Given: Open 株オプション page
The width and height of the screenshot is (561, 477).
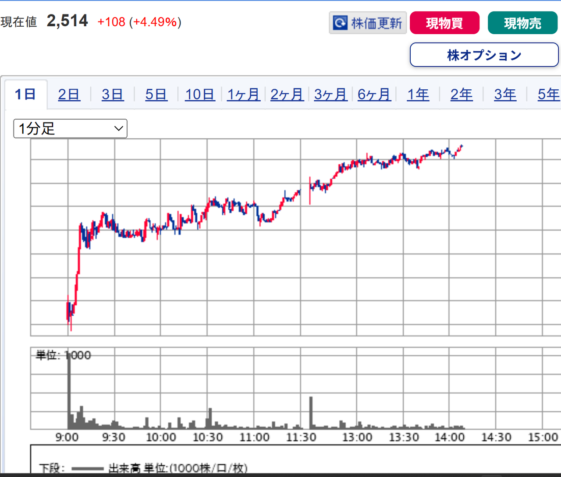Looking at the screenshot, I should (x=484, y=55).
